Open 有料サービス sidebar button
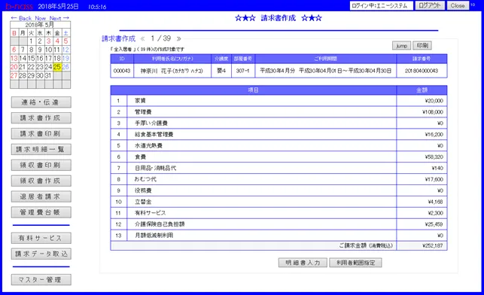 (41, 239)
